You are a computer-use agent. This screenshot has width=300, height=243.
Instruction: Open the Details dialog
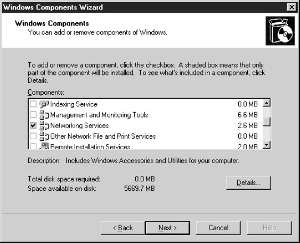pos(248,183)
